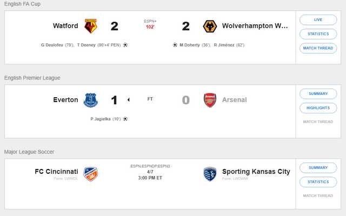Click the Everton club crest
The image size is (346, 216).
click(91, 100)
